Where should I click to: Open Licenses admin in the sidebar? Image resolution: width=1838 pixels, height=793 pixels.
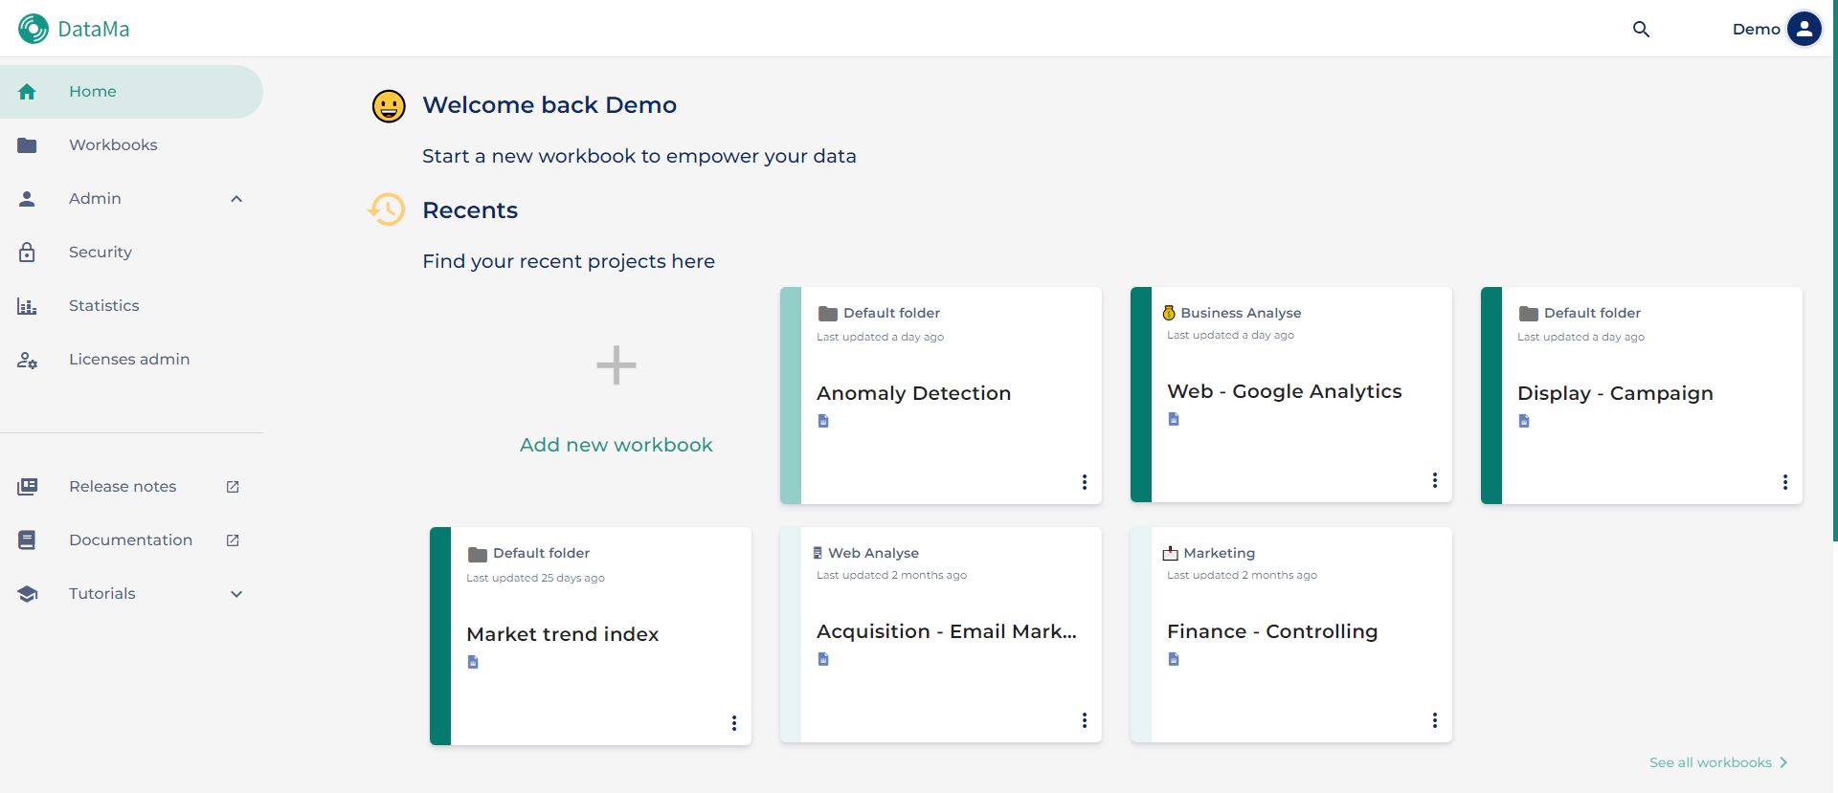tap(131, 360)
